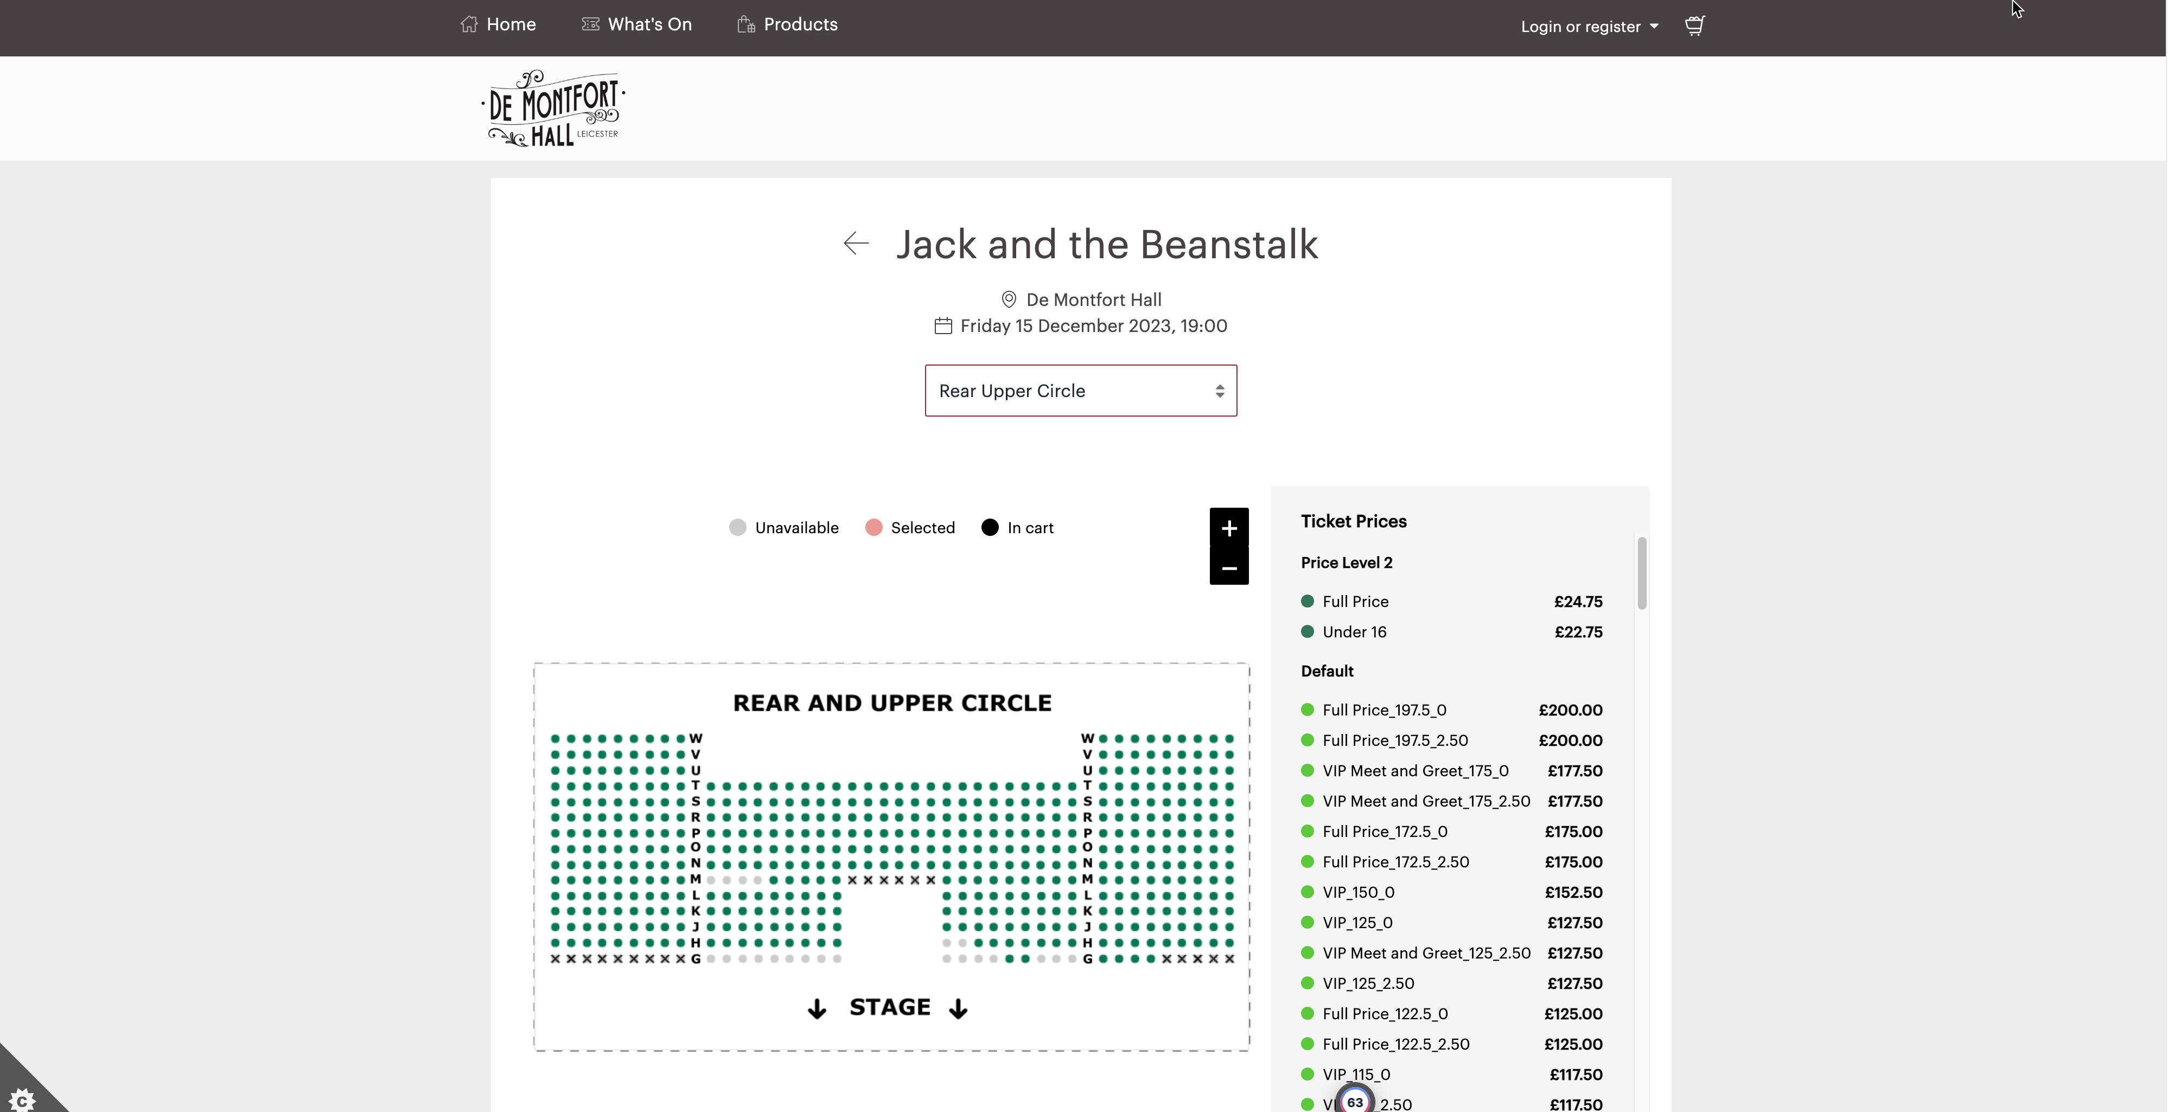Viewport: 2168px width, 1112px height.
Task: Click the Unavailable legend grey dot
Action: [x=737, y=527]
